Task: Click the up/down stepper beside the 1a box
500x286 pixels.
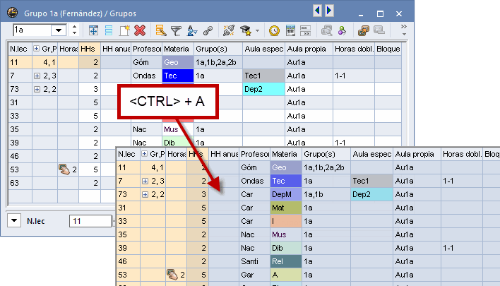Action: (x=74, y=30)
